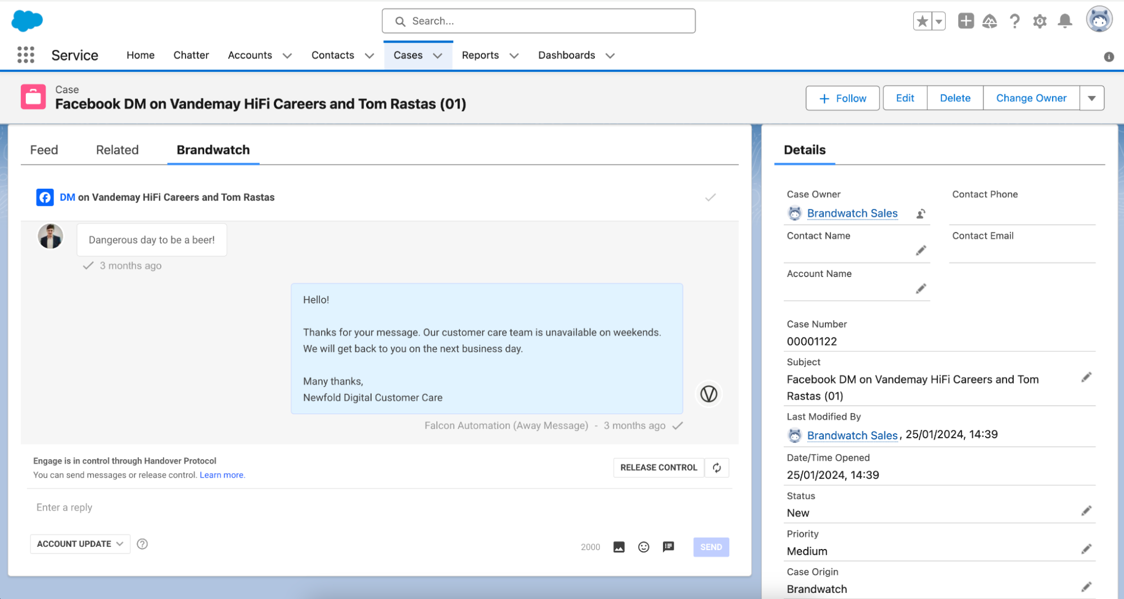Open the Help question mark icon

1014,21
